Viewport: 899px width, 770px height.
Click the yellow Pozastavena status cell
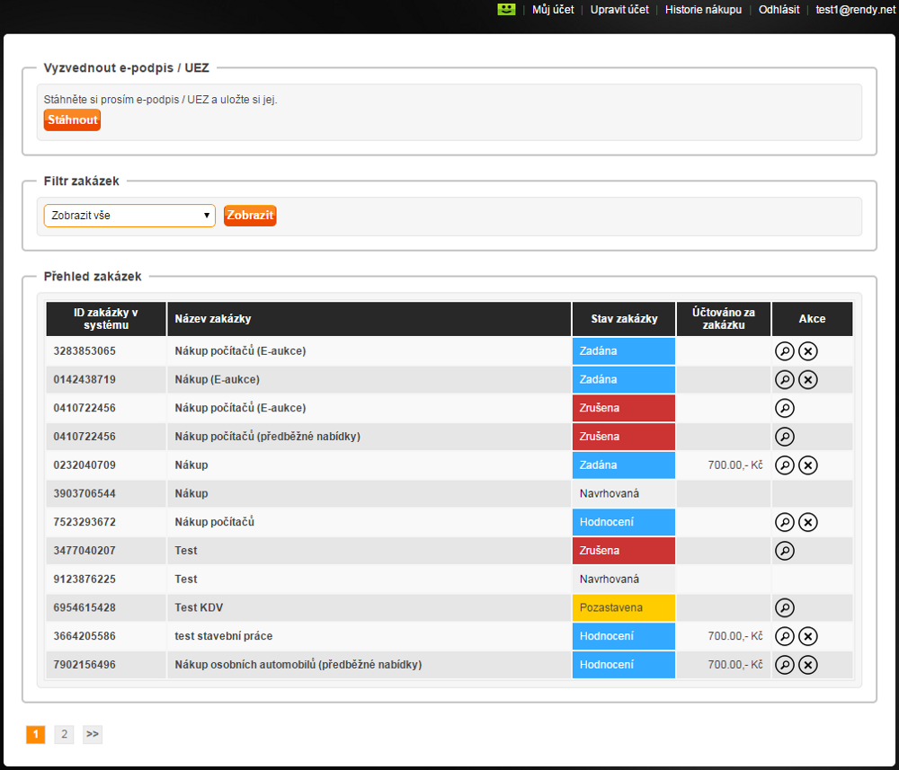tap(623, 607)
